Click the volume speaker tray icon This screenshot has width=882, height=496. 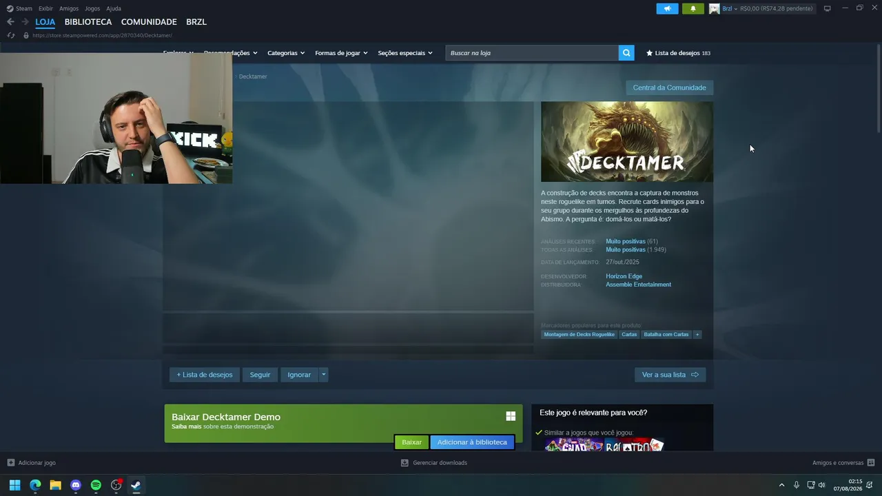(x=821, y=485)
